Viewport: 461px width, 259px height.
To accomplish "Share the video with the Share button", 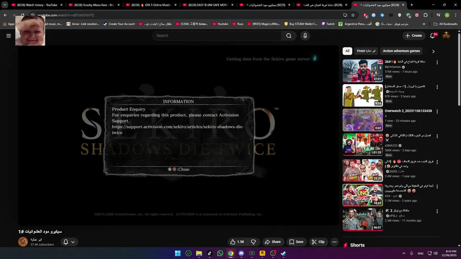I will coord(272,242).
